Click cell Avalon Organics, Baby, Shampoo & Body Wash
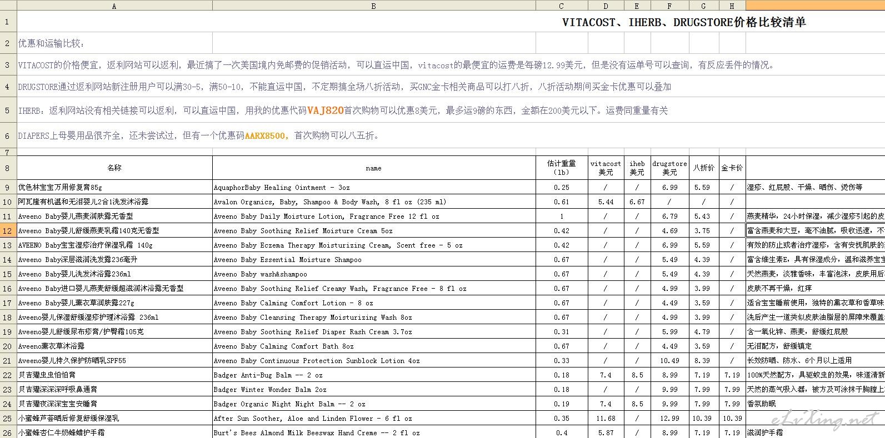885x438 pixels. (374, 202)
